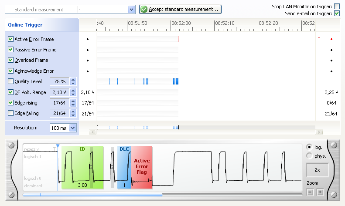Image resolution: width=345 pixels, height=206 pixels.
Task: Decrease DF Volt. Range with down arrow
Action: pyautogui.click(x=73, y=94)
